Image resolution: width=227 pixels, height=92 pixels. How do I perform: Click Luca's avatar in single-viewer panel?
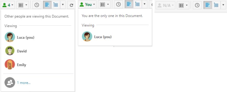click(x=87, y=37)
